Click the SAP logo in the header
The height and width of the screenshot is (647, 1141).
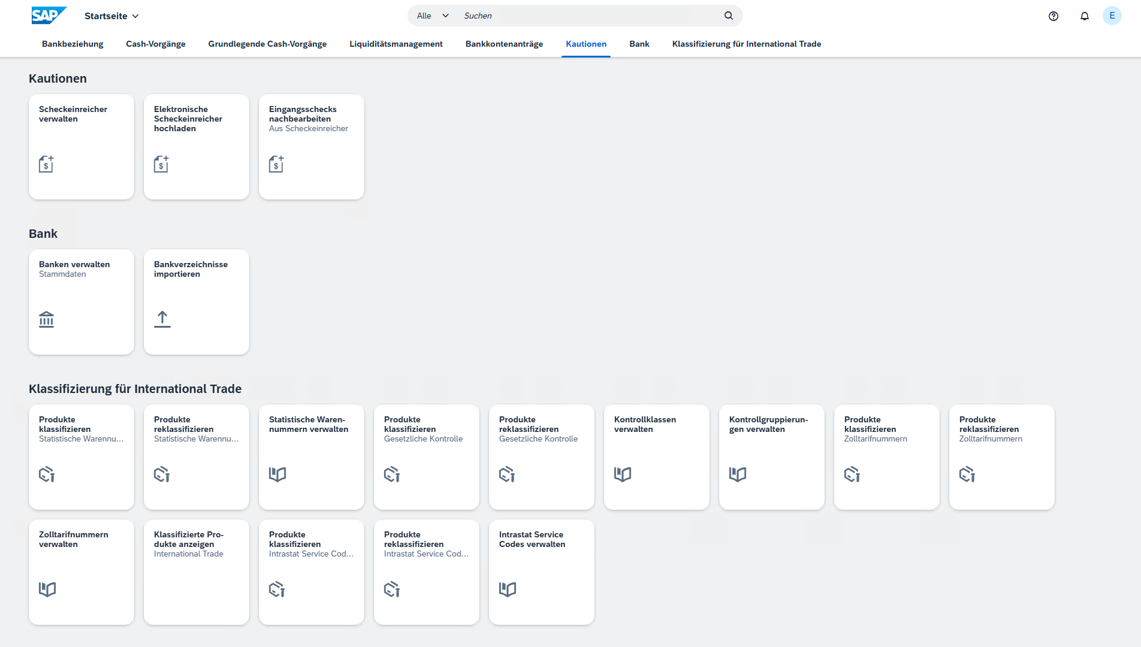coord(48,16)
